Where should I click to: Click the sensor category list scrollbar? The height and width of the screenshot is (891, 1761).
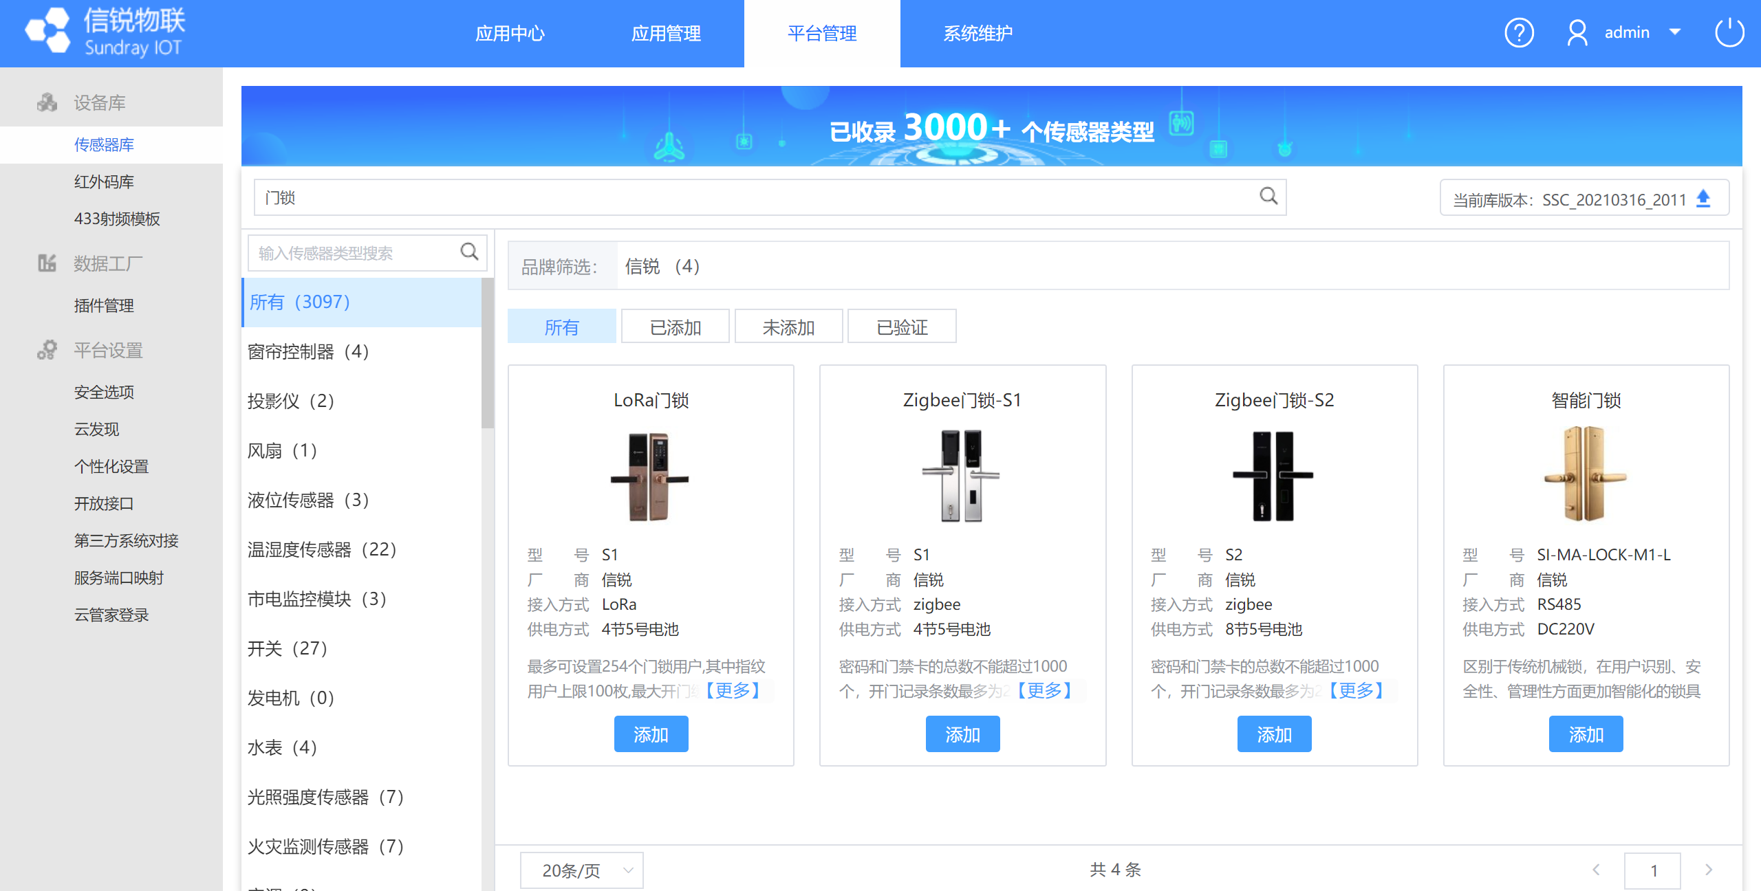pos(488,353)
